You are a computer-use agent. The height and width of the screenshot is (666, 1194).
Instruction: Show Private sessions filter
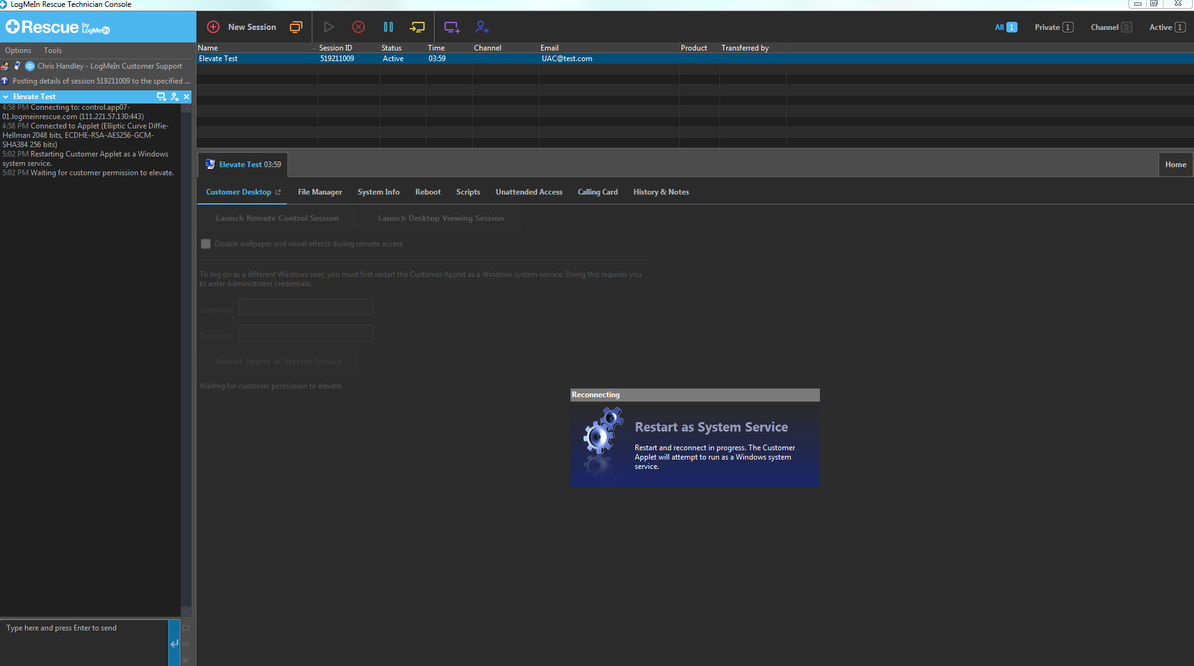(x=1054, y=27)
